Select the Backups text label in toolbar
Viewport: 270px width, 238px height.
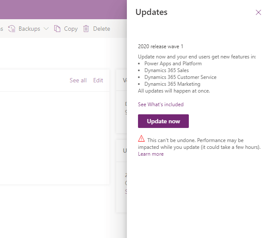click(29, 29)
